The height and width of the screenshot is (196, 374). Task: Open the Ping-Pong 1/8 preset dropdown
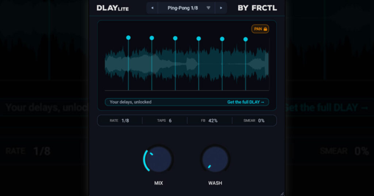[187, 8]
